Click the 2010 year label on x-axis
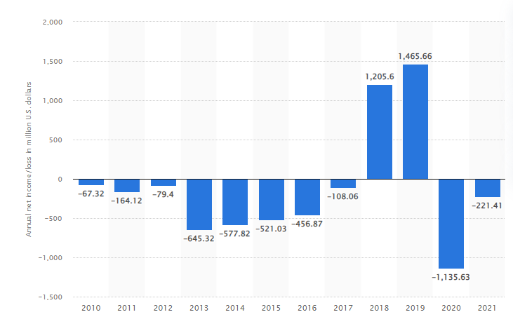This screenshot has height=331, width=513. click(x=91, y=308)
